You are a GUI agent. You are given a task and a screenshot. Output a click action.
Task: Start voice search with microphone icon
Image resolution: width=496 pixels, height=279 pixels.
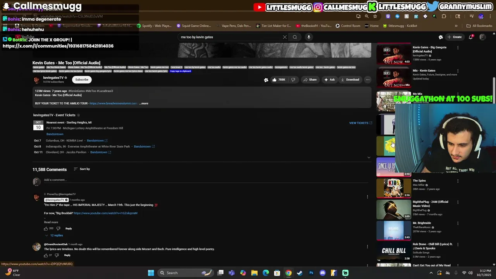click(x=309, y=37)
